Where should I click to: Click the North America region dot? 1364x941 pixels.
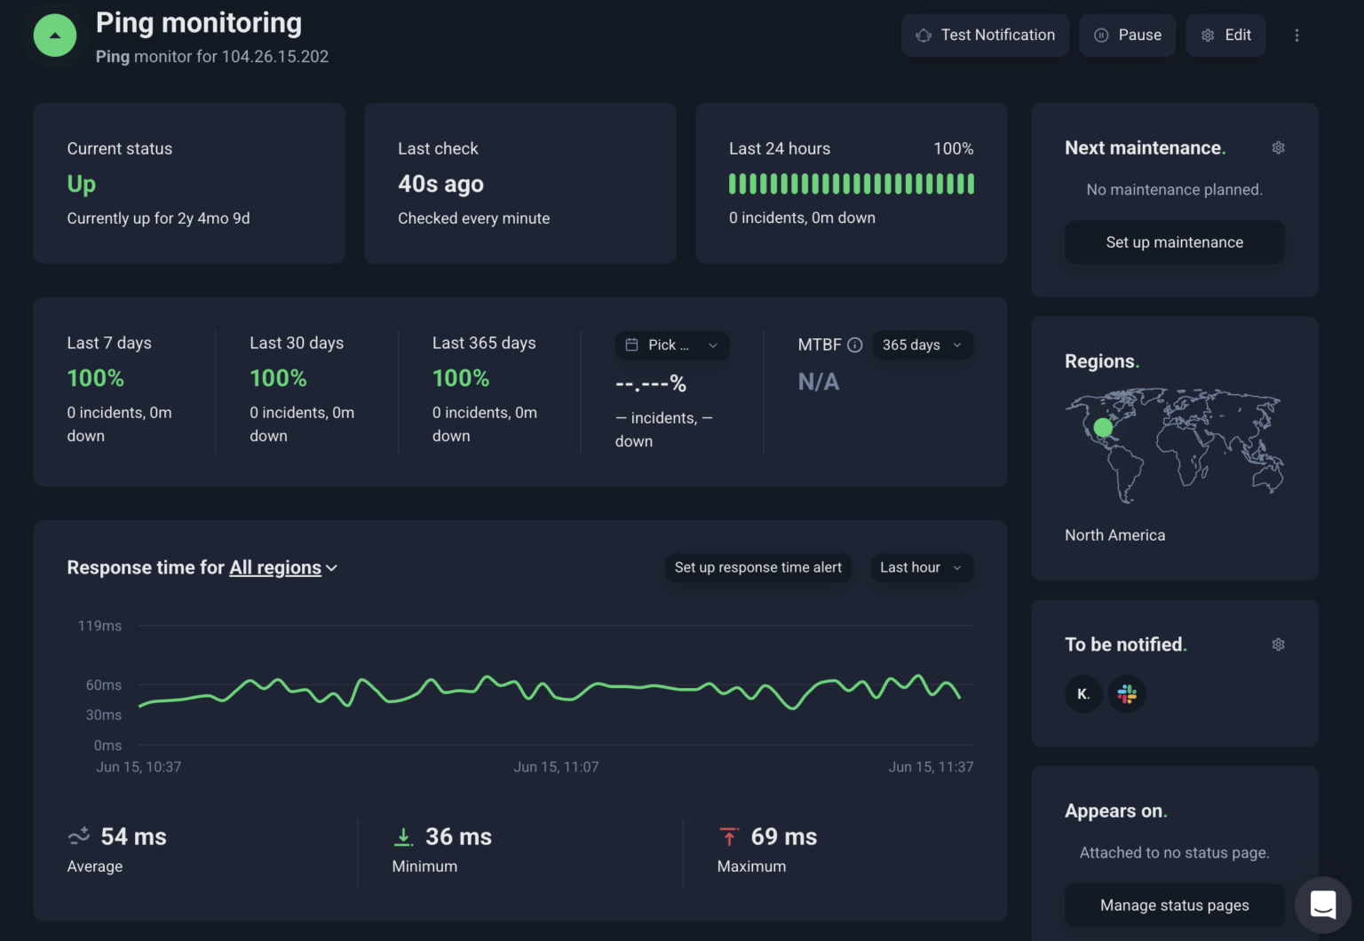(1103, 428)
